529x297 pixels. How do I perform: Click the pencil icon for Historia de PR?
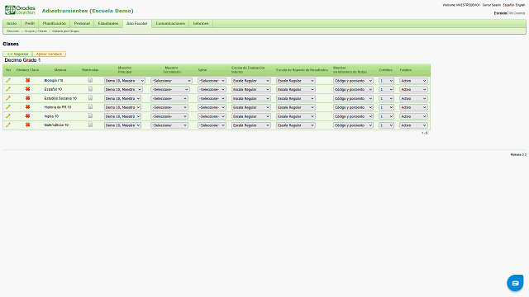(x=8, y=107)
